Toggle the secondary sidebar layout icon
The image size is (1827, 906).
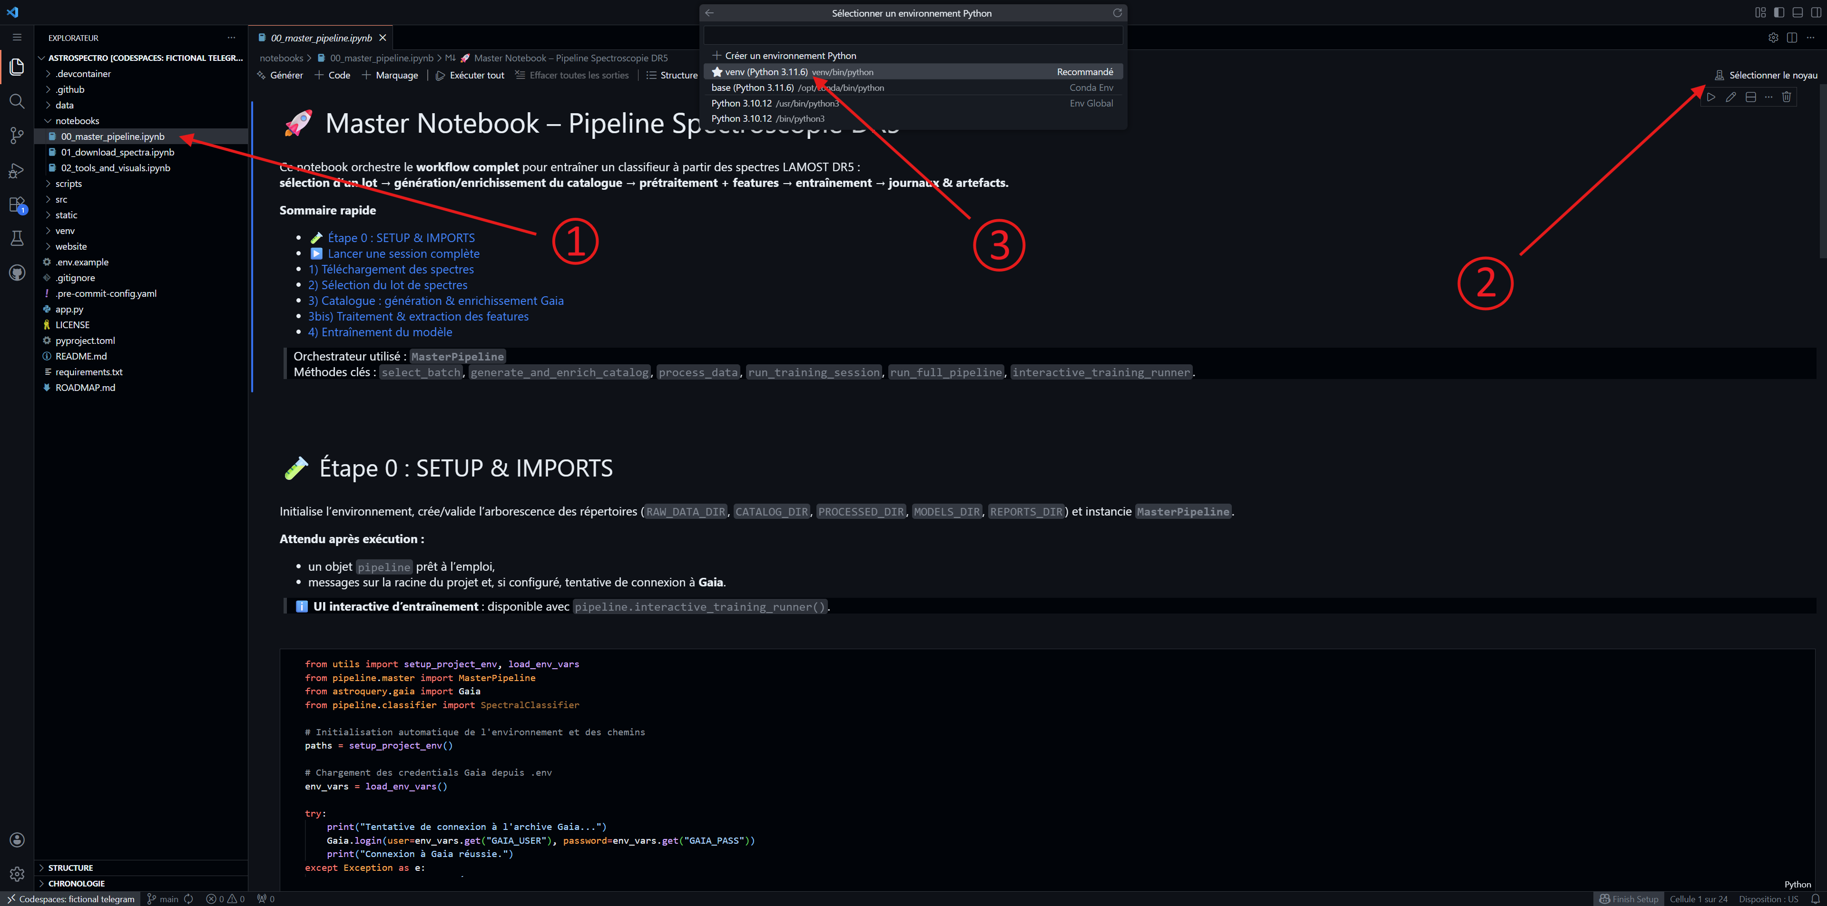[x=1816, y=13]
